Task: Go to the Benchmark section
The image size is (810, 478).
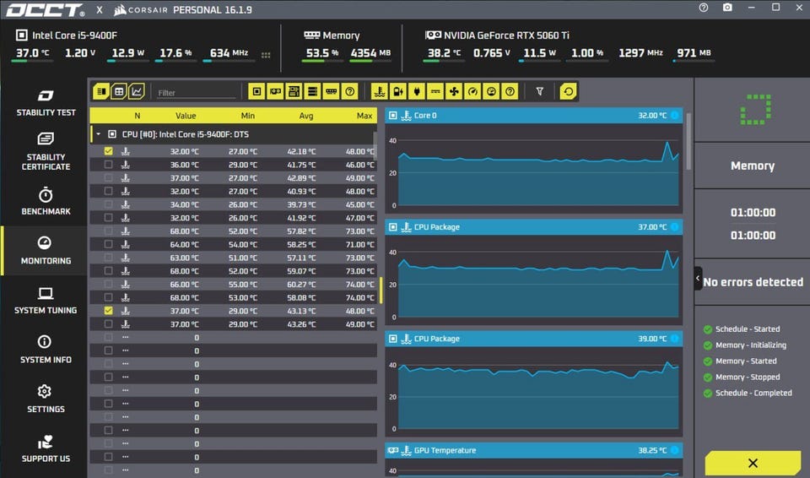Action: (x=46, y=202)
